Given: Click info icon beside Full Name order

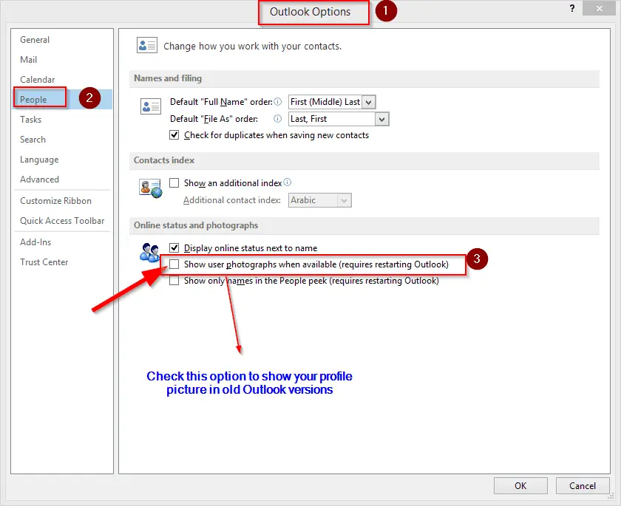Looking at the screenshot, I should click(x=278, y=102).
